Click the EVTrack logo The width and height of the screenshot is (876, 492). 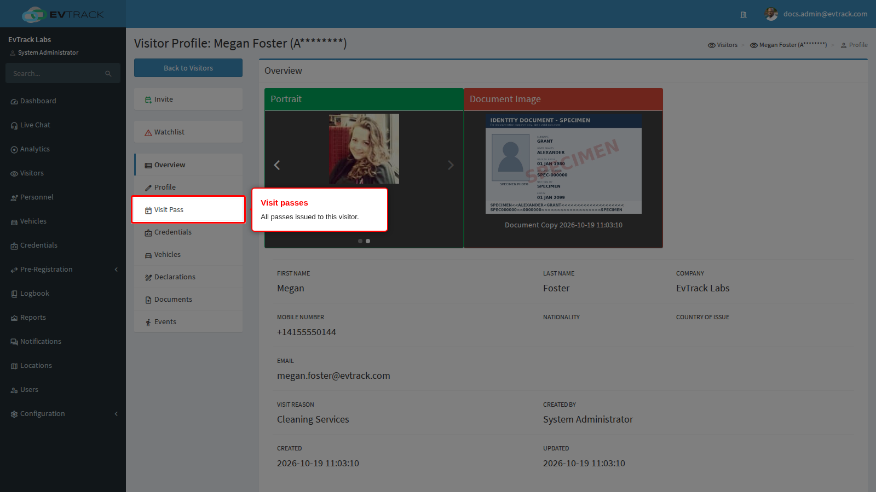coord(63,14)
